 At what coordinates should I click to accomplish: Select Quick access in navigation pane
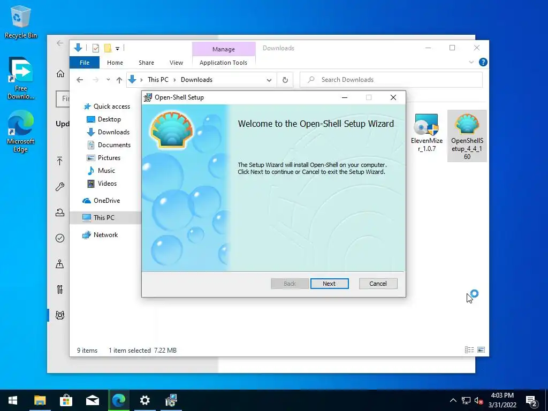(106, 106)
